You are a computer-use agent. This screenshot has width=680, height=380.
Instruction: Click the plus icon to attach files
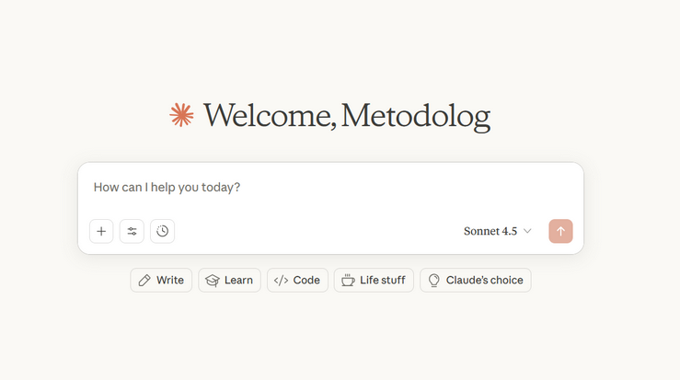tap(101, 231)
